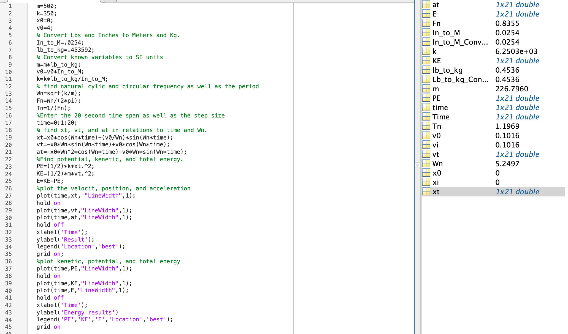Click the icon beside variable KE
The width and height of the screenshot is (568, 334).
click(426, 61)
